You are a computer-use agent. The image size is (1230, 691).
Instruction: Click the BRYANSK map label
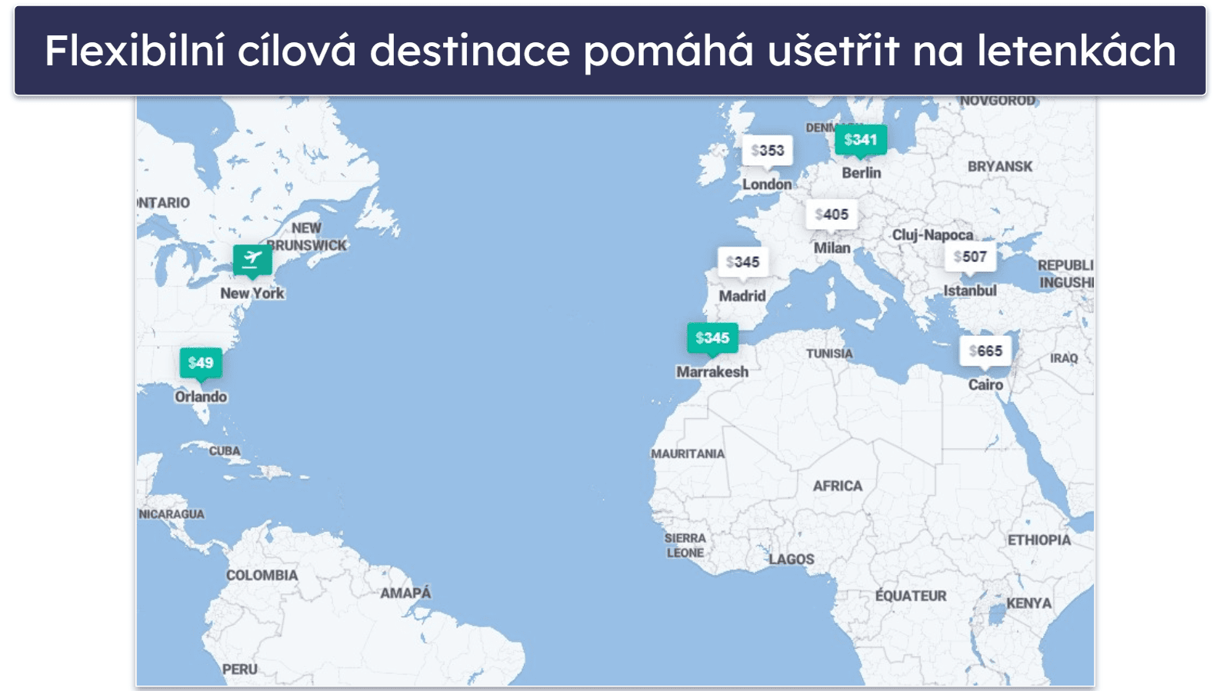click(x=1000, y=167)
